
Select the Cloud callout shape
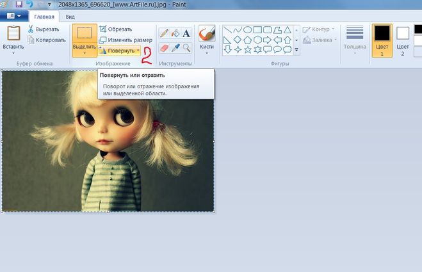coord(288,49)
